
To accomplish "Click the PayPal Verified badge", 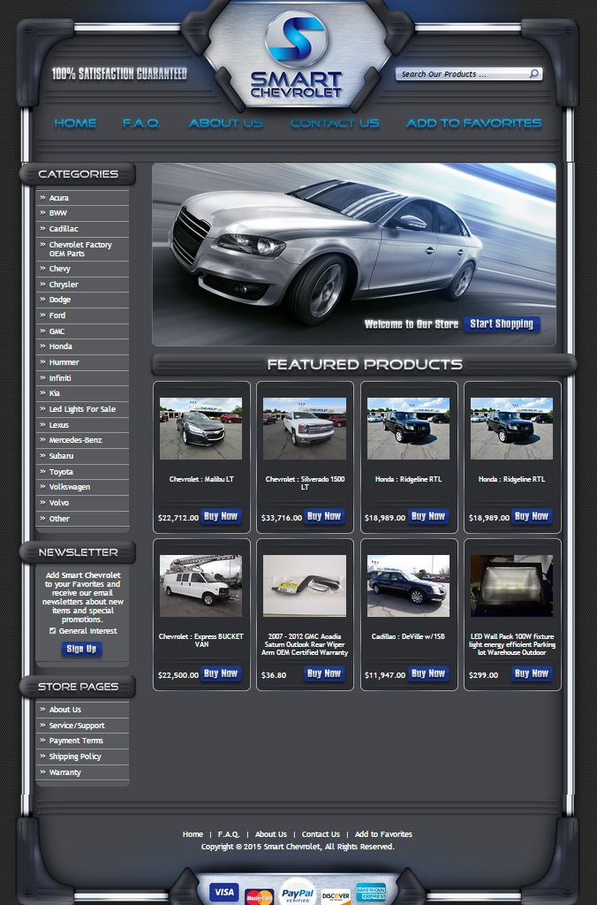I will (298, 893).
